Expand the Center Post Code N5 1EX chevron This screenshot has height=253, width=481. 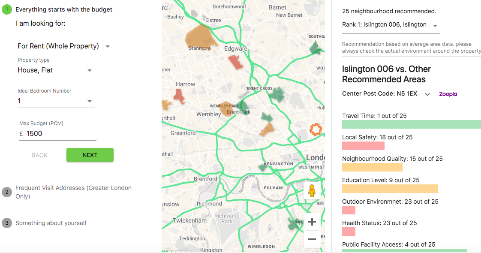pos(427,93)
